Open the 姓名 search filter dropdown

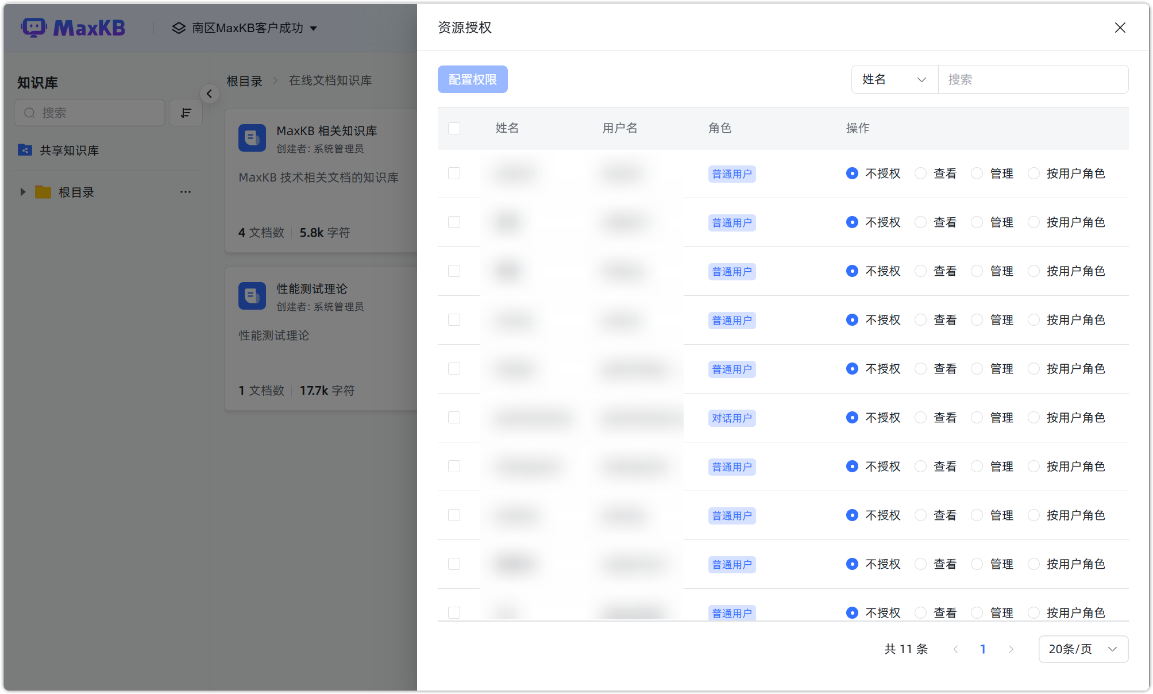coord(894,79)
